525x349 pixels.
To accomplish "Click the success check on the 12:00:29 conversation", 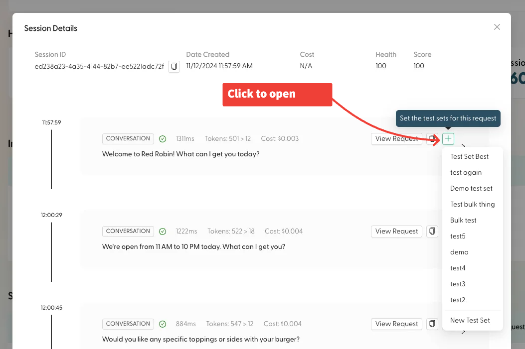I will (163, 231).
